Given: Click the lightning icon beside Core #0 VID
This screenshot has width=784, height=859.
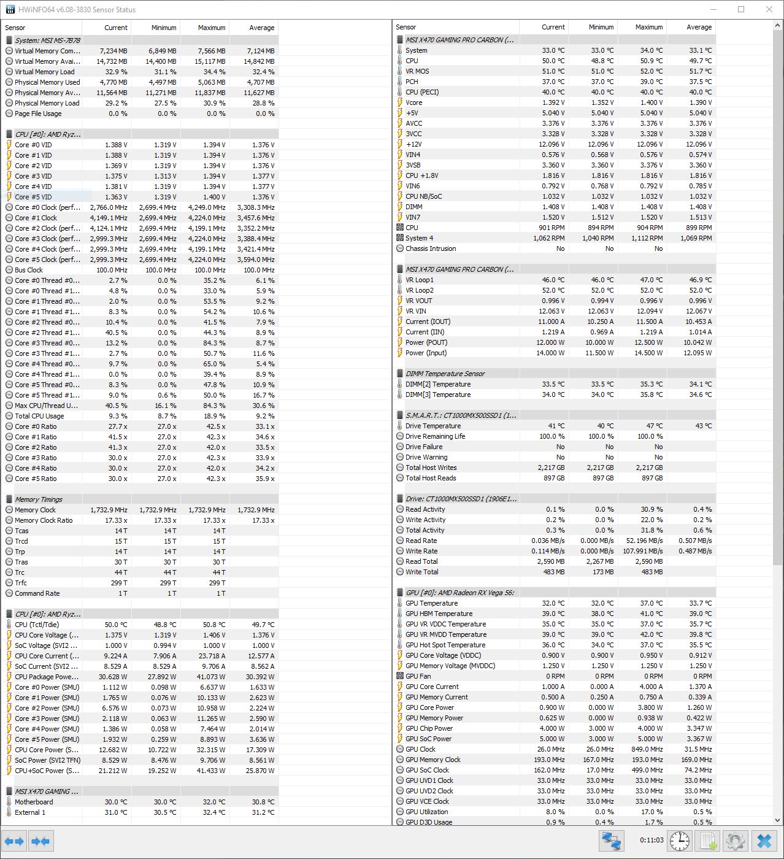Looking at the screenshot, I should pos(9,145).
